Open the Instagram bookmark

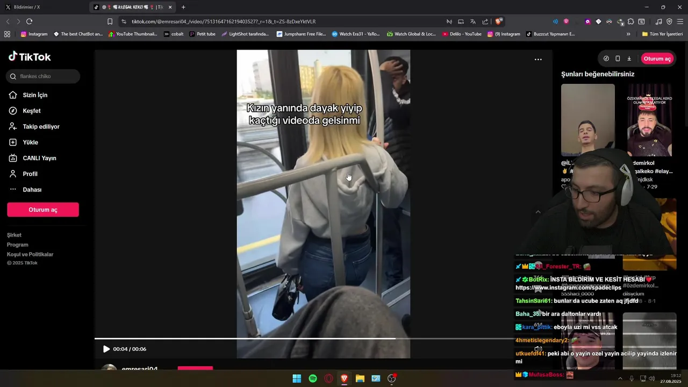[x=34, y=34]
